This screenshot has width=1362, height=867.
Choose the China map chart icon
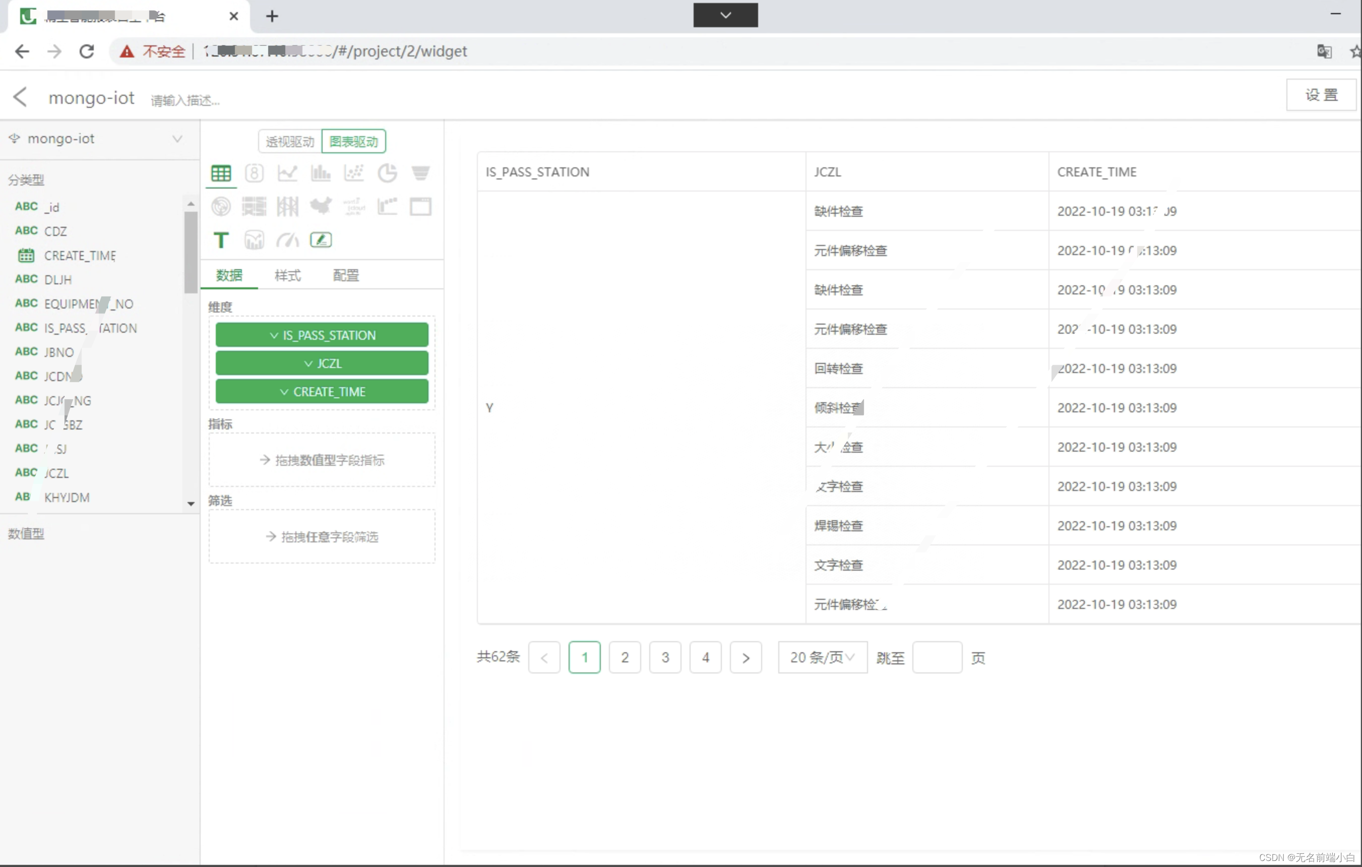tap(321, 207)
